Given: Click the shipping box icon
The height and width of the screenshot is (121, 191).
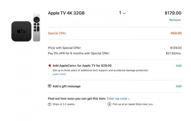Looking at the screenshot, I should tap(49, 104).
